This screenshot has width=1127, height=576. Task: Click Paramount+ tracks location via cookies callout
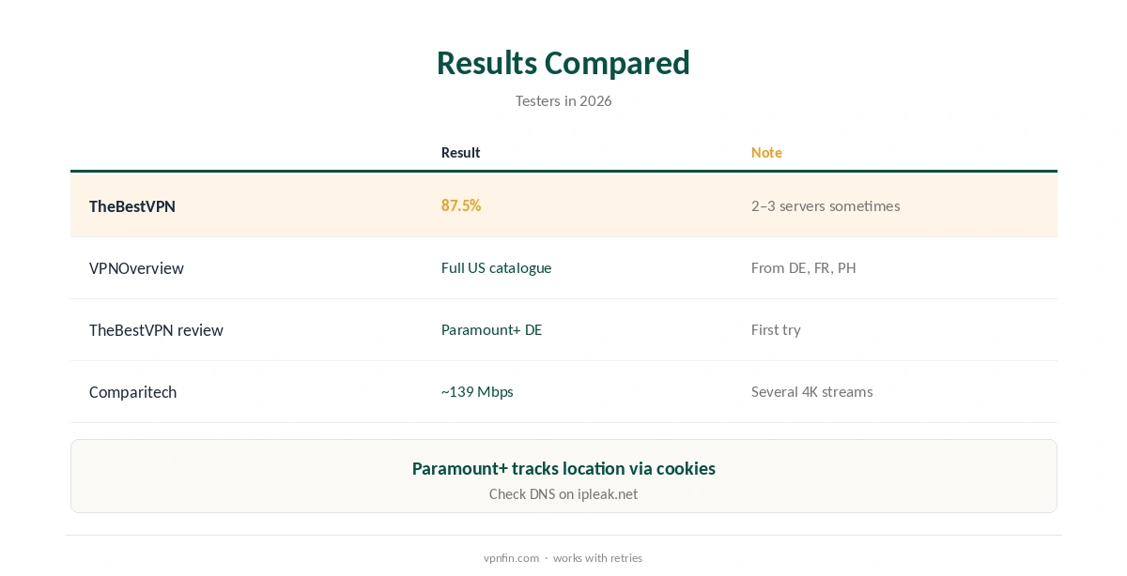click(563, 468)
